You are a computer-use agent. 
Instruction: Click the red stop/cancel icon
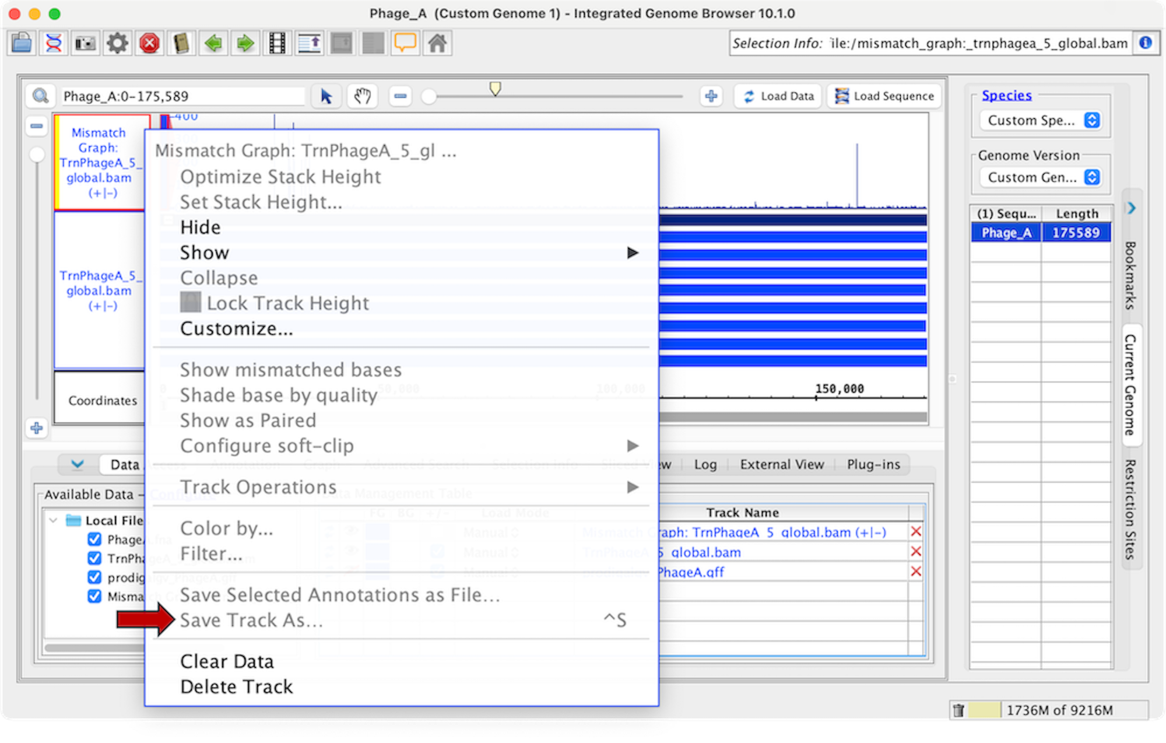(149, 43)
